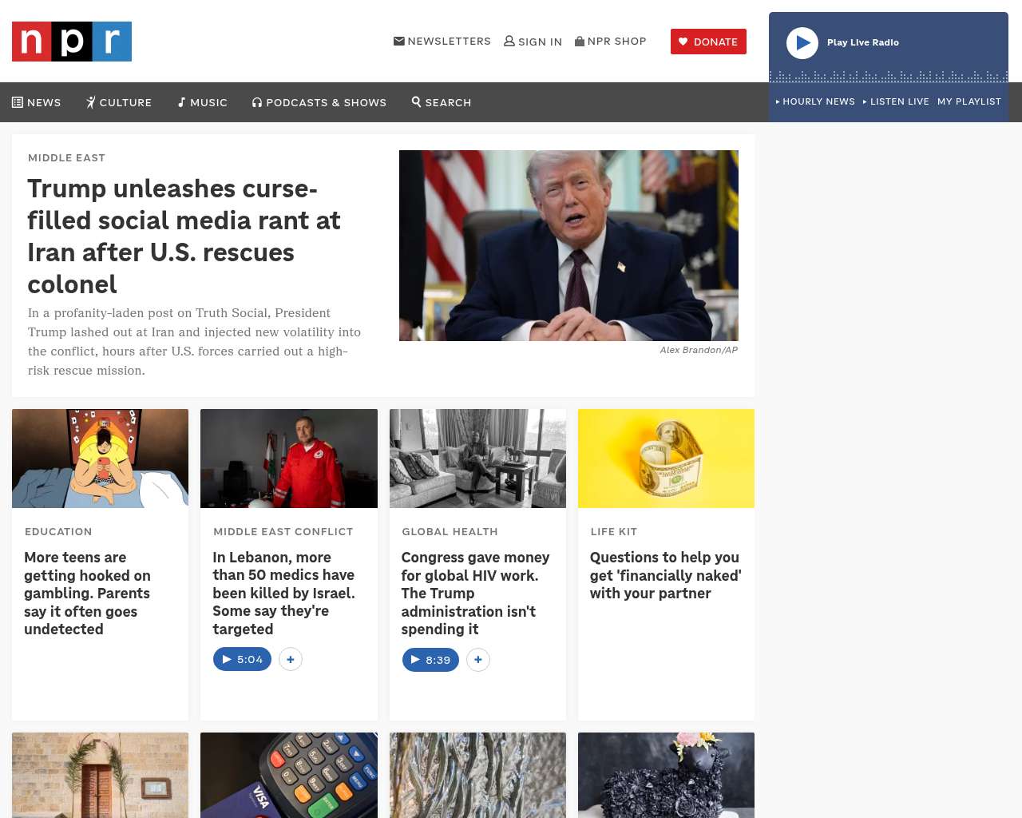Expand the Culture menu
Image resolution: width=1022 pixels, height=818 pixels.
click(x=119, y=102)
